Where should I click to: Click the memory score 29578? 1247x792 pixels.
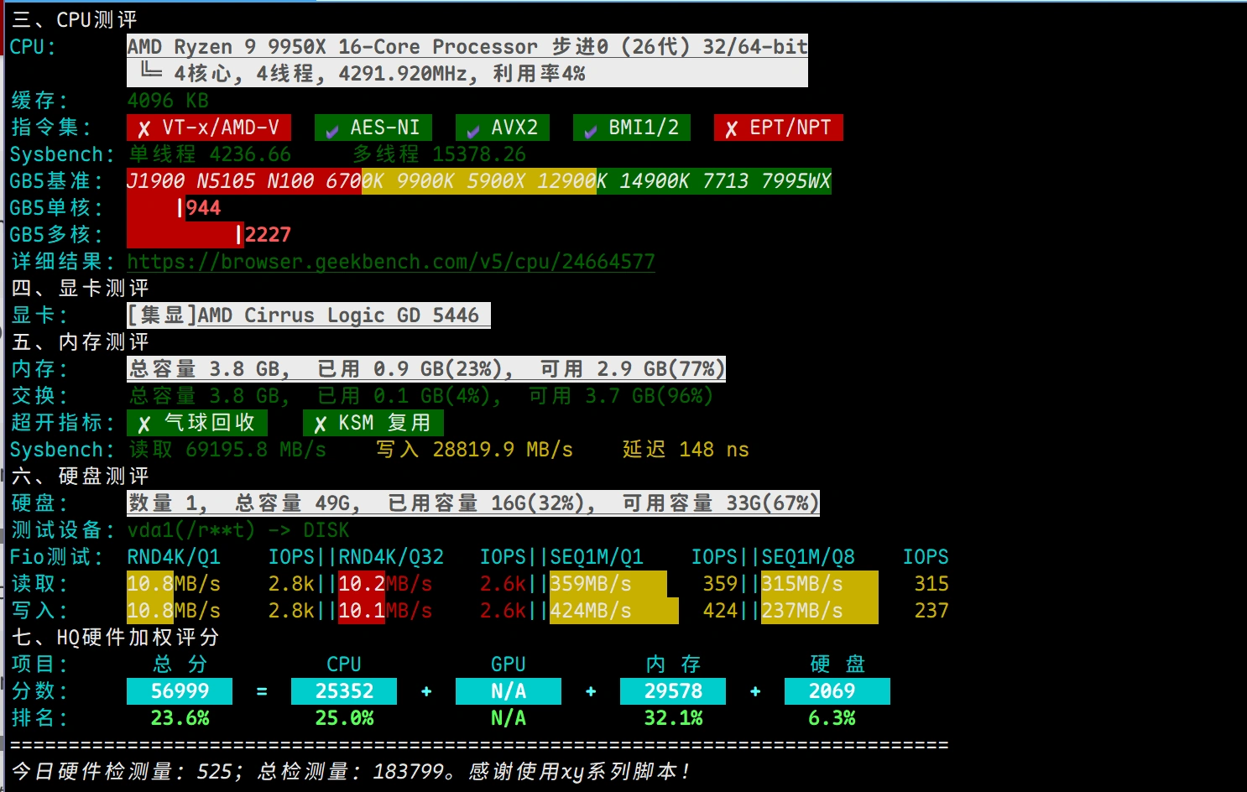673,691
